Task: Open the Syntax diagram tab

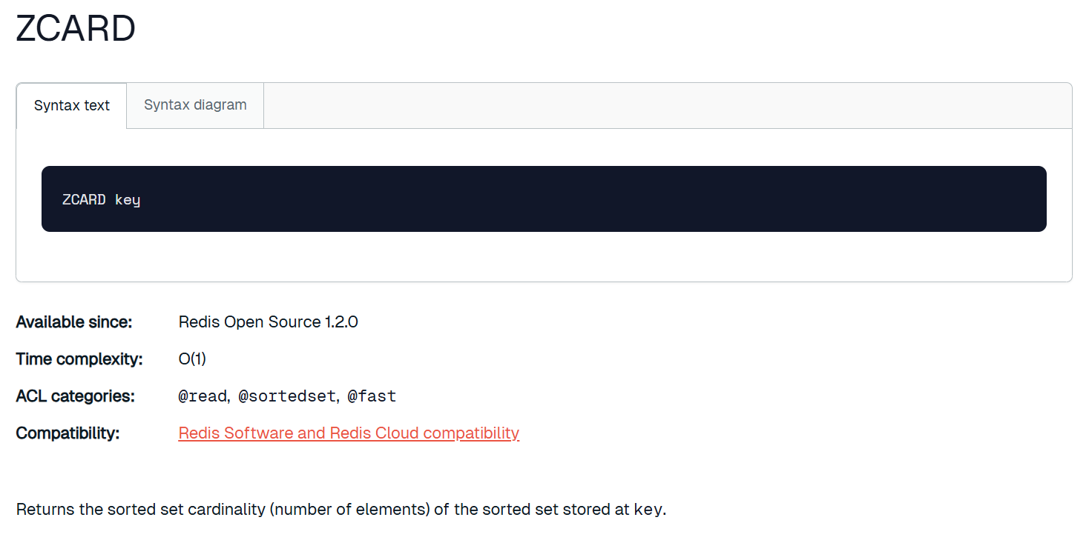Action: (x=195, y=105)
